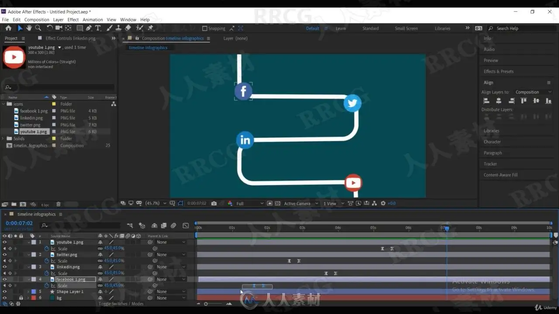Click the Scale stopwatch for youtube 1.png
The width and height of the screenshot is (559, 314).
click(x=46, y=249)
